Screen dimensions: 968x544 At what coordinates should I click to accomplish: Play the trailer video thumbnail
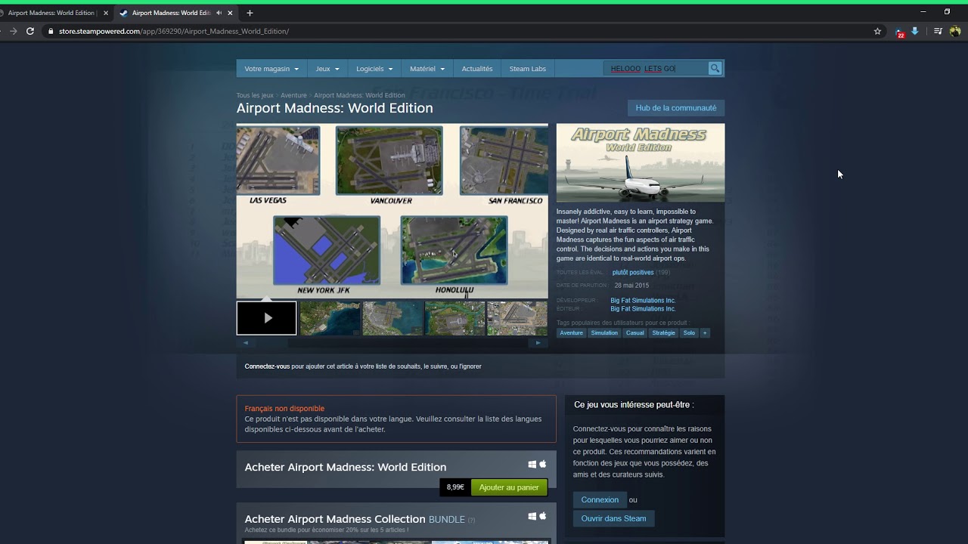pyautogui.click(x=266, y=318)
